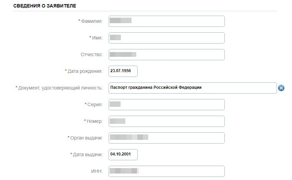Click the Имя field label
Image resolution: width=292 pixels, height=180 pixels.
pos(97,38)
